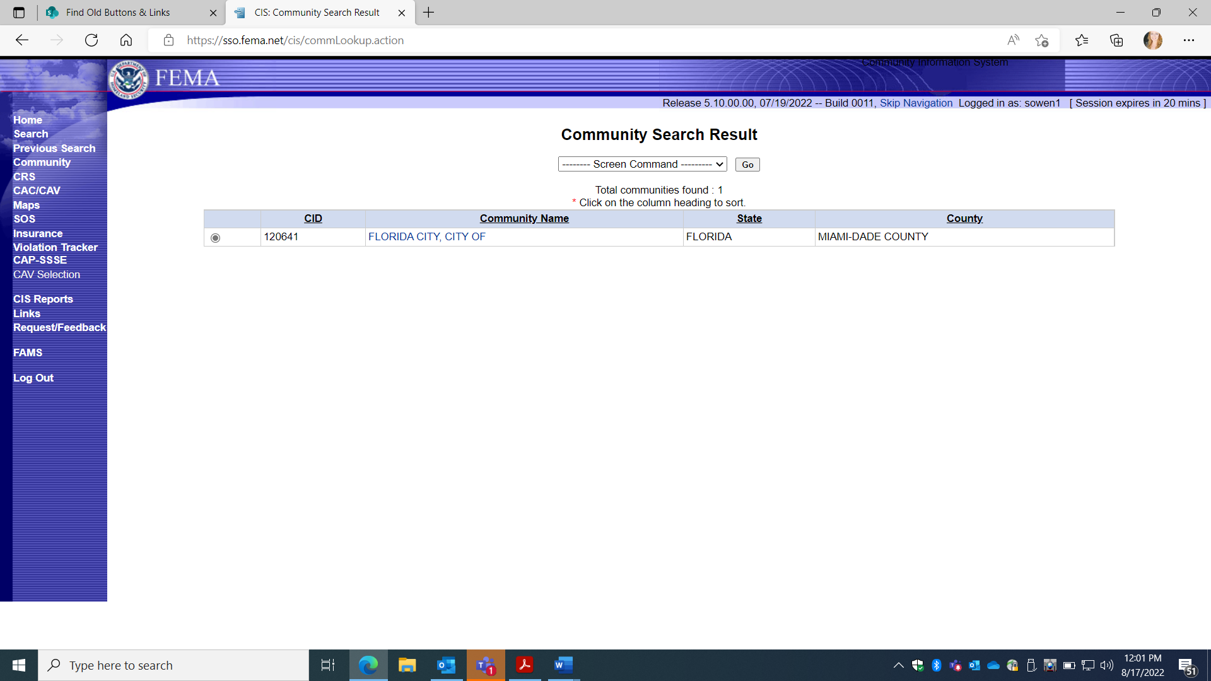Add this page to favorites via the star icon
1211x681 pixels.
1041,40
